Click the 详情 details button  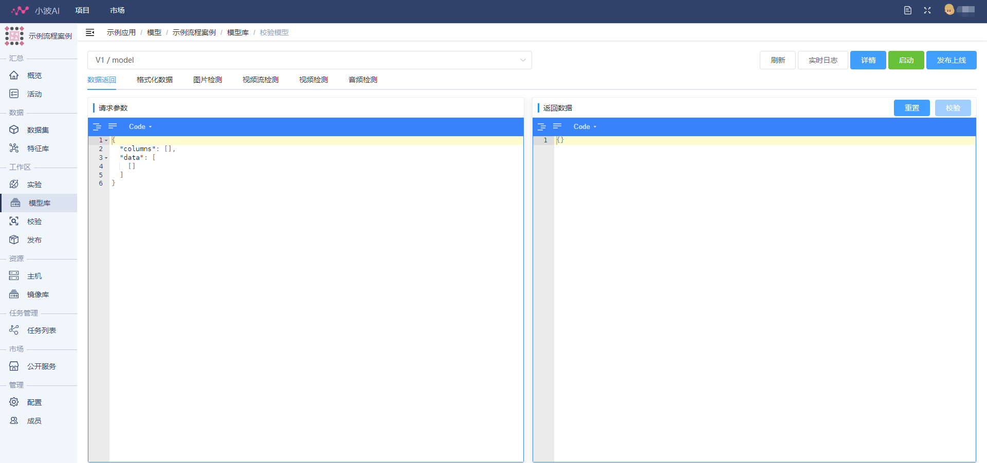868,60
